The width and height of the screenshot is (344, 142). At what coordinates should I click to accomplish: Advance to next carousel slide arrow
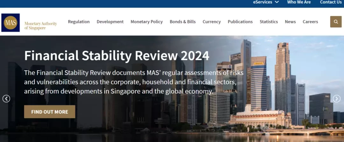(x=337, y=99)
